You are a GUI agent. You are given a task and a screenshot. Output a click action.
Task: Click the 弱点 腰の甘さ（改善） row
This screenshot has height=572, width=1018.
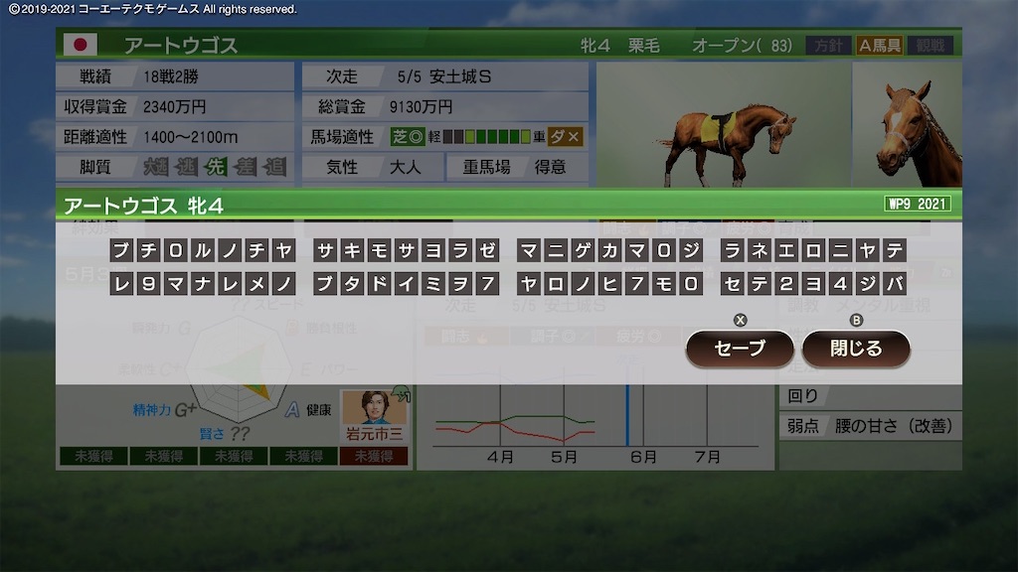871,426
